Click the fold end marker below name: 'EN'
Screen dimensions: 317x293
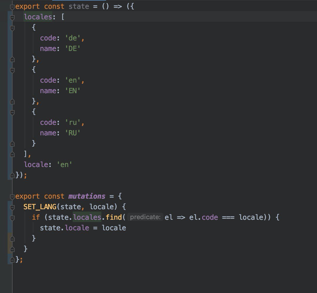tap(12, 101)
